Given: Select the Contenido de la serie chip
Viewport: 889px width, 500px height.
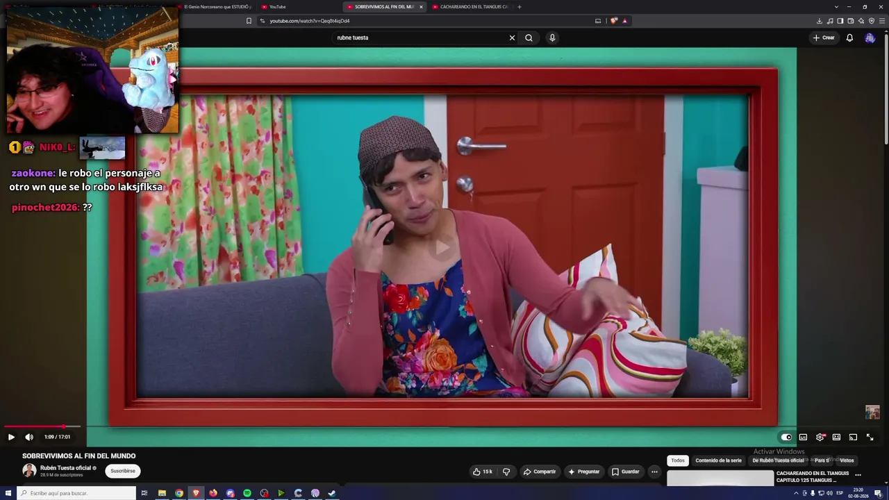Looking at the screenshot, I should tap(718, 460).
